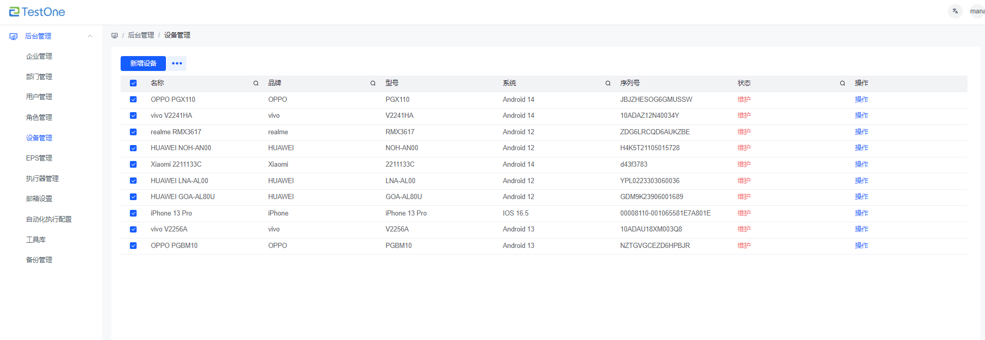This screenshot has width=985, height=340.
Task: Uncheck the OPPO PGBM10 row checkbox
Action: click(133, 246)
